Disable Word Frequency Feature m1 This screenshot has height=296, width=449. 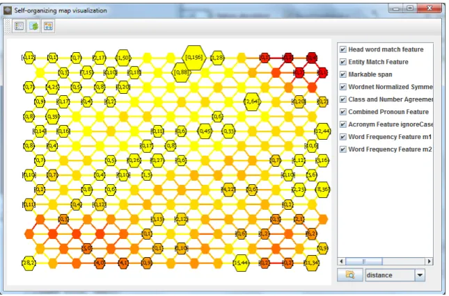pyautogui.click(x=342, y=137)
